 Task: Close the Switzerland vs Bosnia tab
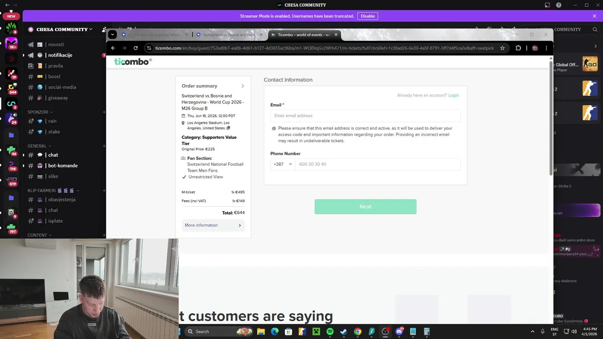point(261,34)
